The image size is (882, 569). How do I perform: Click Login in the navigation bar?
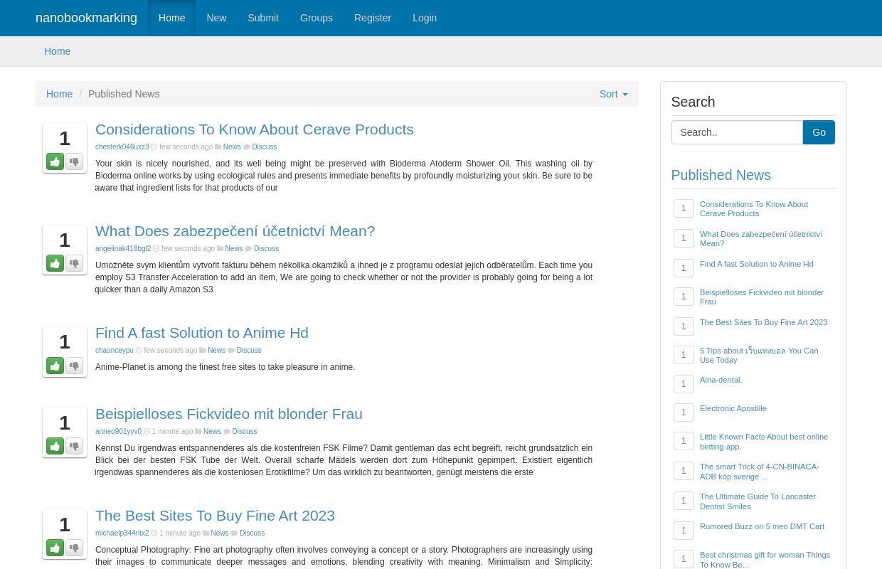point(425,18)
